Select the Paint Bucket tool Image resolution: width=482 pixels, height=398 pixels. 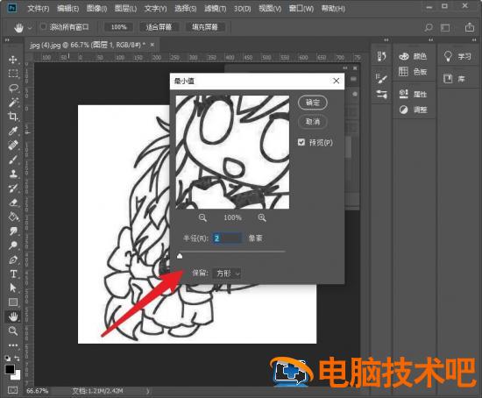(x=13, y=217)
